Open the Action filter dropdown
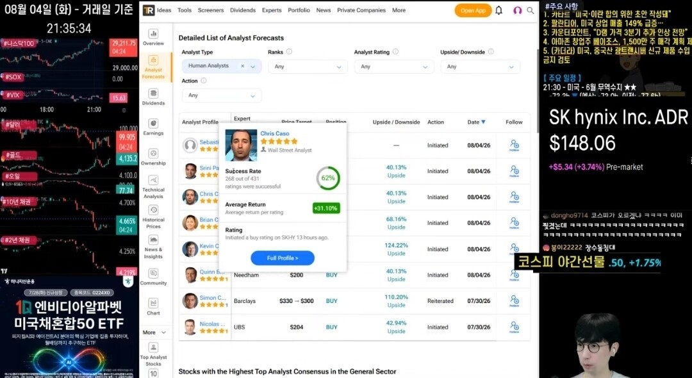 click(222, 95)
